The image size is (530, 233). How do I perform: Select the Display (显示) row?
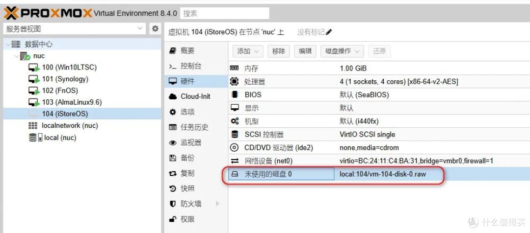pos(379,108)
